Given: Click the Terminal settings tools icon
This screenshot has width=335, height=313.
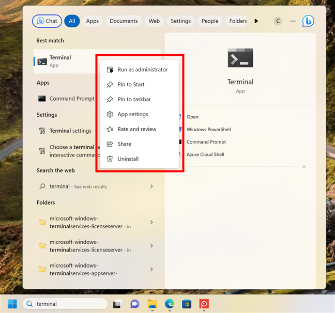Looking at the screenshot, I should click(42, 131).
